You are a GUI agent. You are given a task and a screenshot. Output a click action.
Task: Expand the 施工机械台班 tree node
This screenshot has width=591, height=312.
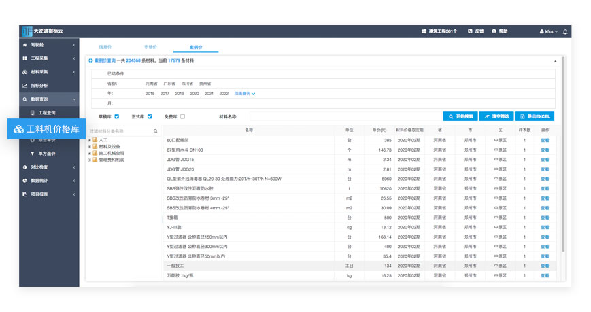pyautogui.click(x=89, y=154)
